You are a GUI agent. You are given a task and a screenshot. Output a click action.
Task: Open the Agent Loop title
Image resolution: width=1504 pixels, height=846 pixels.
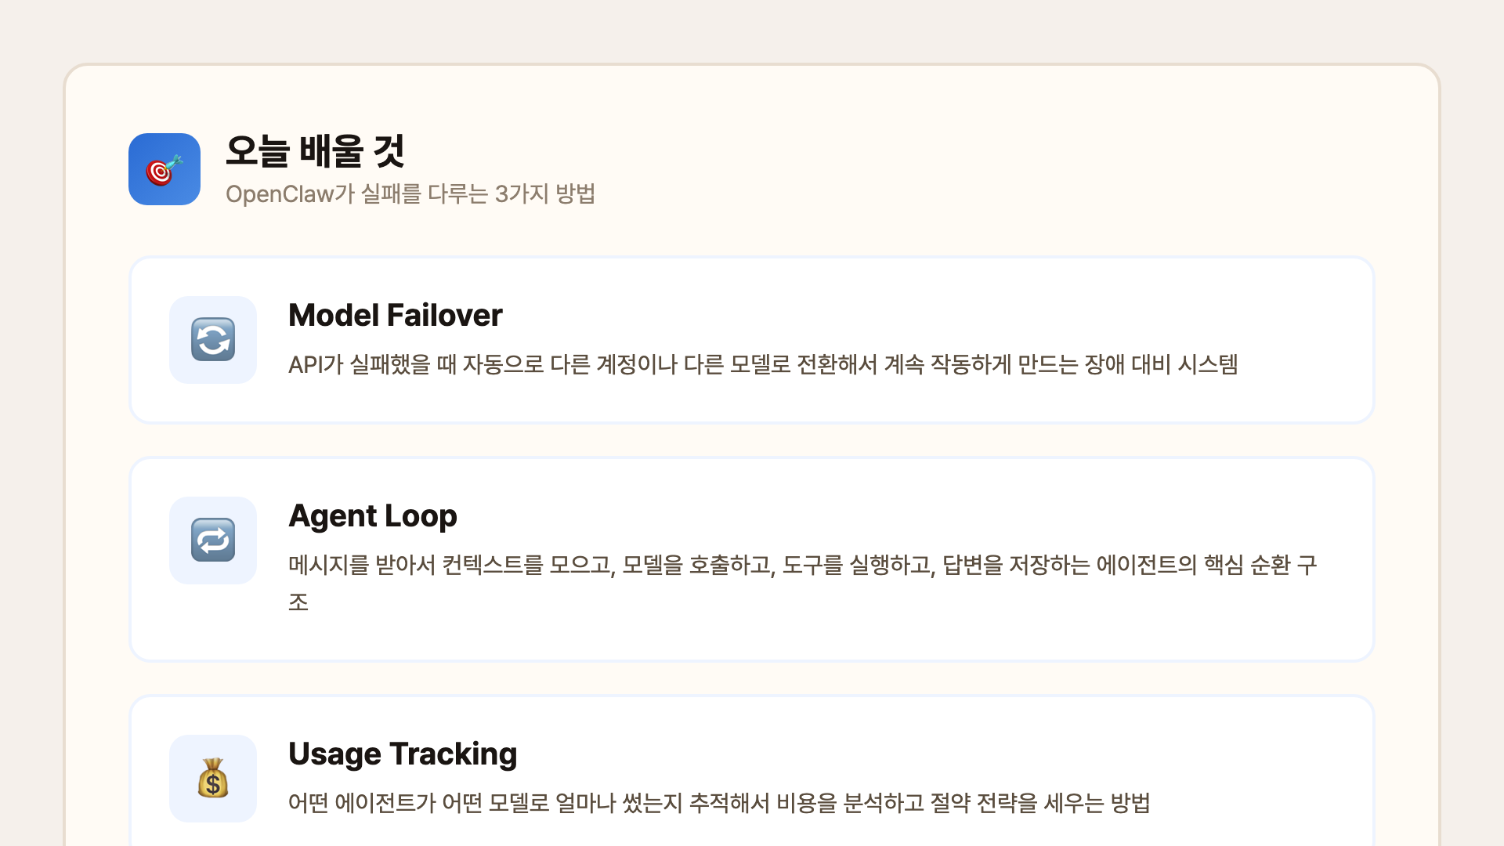click(x=373, y=515)
